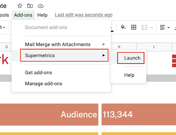The height and width of the screenshot is (135, 176).
Task: Expand merge cells options arrow
Action: (152, 27)
